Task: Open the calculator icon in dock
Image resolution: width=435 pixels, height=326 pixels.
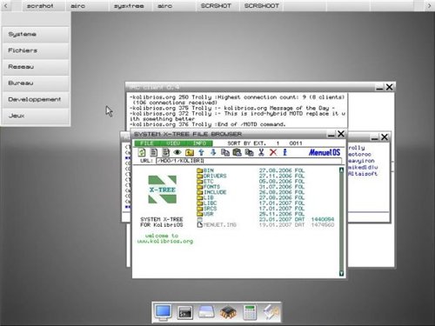Action: pyautogui.click(x=250, y=312)
